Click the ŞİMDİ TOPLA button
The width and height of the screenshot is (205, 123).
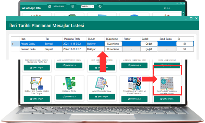pos(69,65)
